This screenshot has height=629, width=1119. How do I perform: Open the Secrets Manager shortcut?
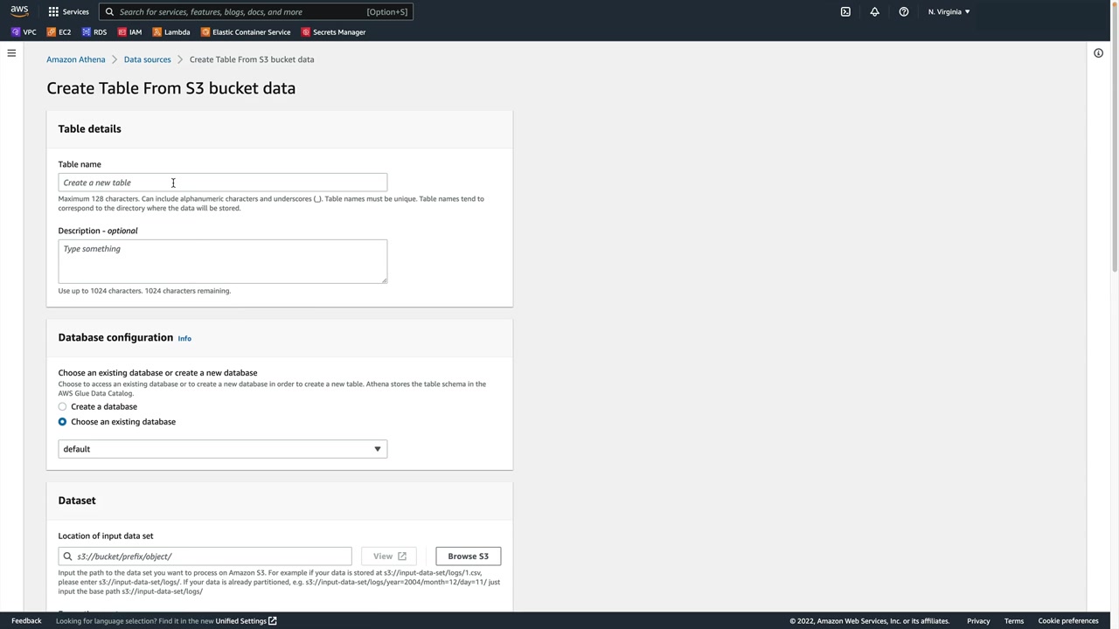(333, 32)
